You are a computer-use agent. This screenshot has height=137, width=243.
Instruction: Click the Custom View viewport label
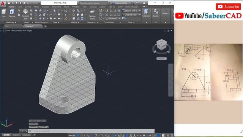(9, 30)
